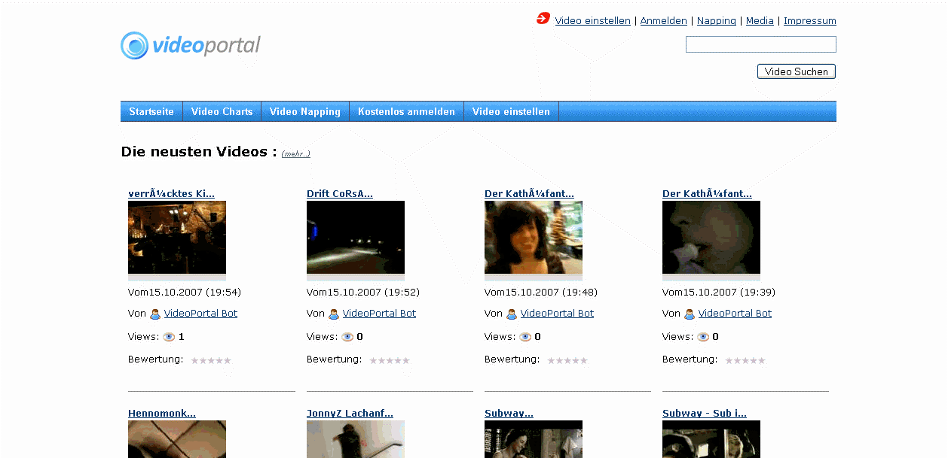Click user icon of the 19:39 video
Viewport: 948px width, 458px height.
tap(690, 314)
